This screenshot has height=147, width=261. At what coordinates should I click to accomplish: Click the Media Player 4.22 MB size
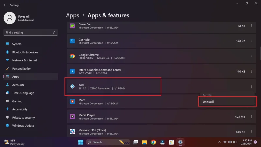[240, 117]
